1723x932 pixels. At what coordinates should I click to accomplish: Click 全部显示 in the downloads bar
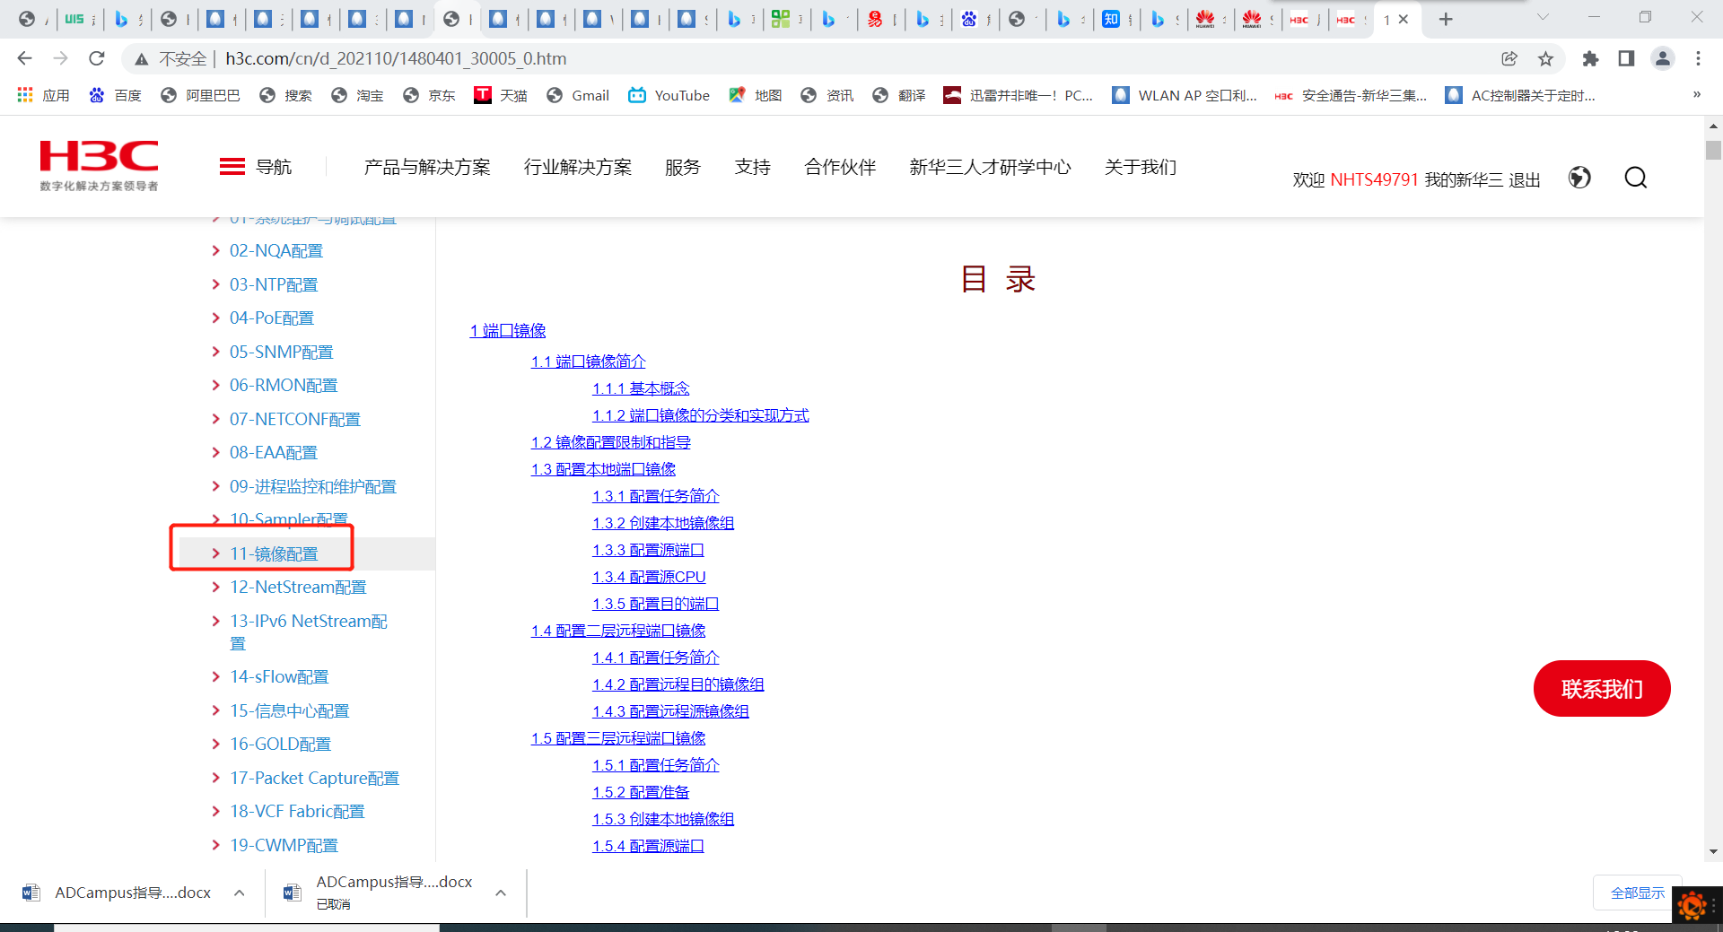point(1638,893)
